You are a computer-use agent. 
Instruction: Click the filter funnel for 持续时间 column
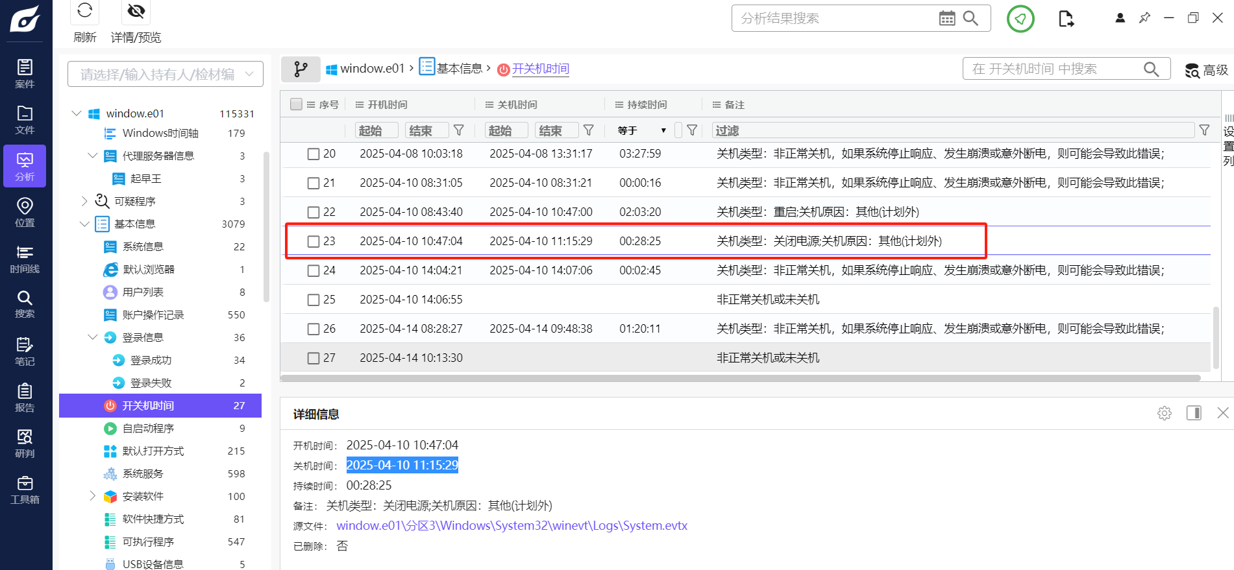(692, 130)
